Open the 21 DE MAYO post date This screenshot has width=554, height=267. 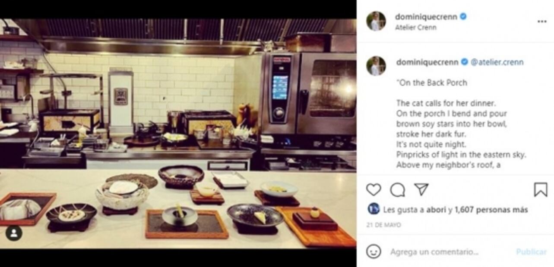pos(384,225)
